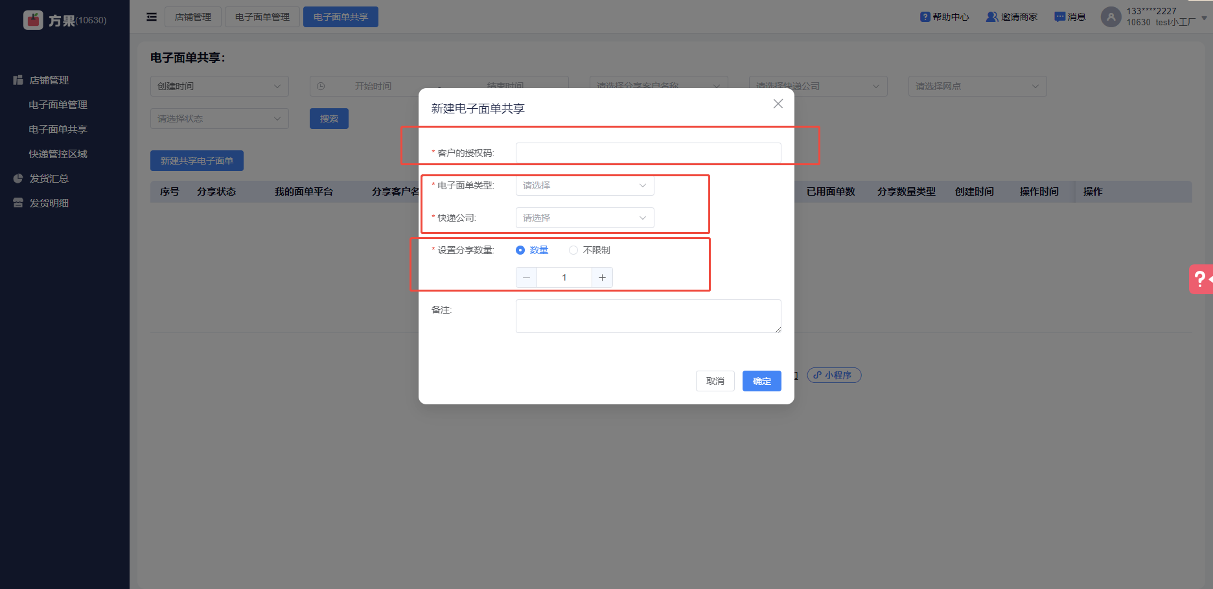
Task: Open the 请选择状态 dropdown
Action: 220,119
